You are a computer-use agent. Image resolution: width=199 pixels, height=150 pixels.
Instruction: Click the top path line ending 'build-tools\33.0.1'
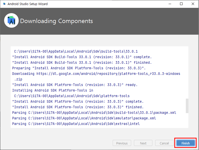point(76,52)
